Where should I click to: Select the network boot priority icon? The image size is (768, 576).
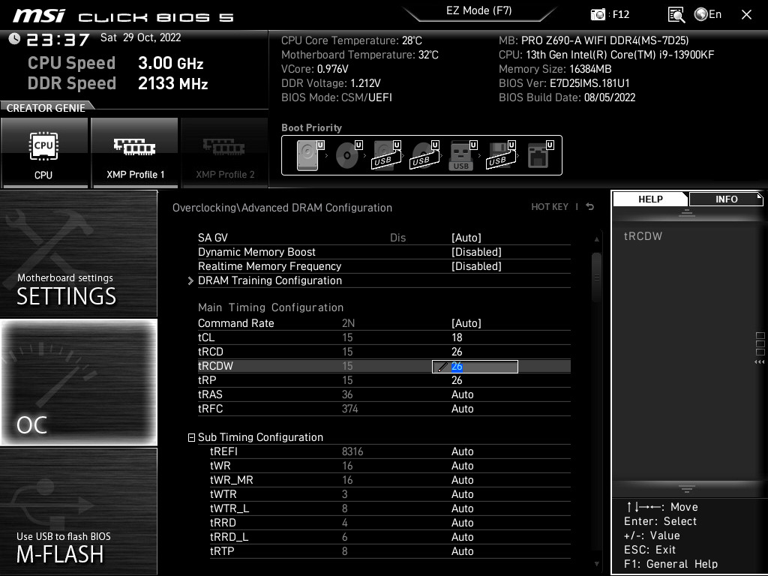[540, 155]
